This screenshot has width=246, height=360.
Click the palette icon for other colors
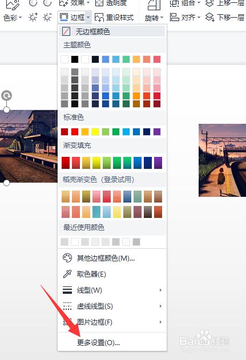[67, 258]
